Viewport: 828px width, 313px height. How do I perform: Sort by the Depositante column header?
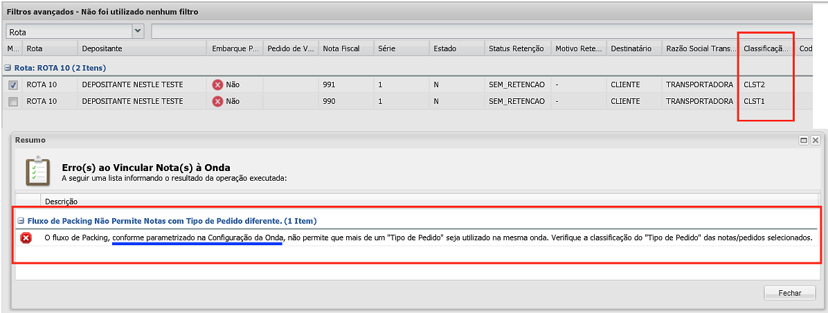tap(141, 48)
